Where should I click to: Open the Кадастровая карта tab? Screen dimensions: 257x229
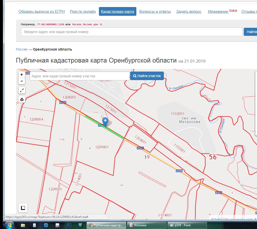(117, 12)
